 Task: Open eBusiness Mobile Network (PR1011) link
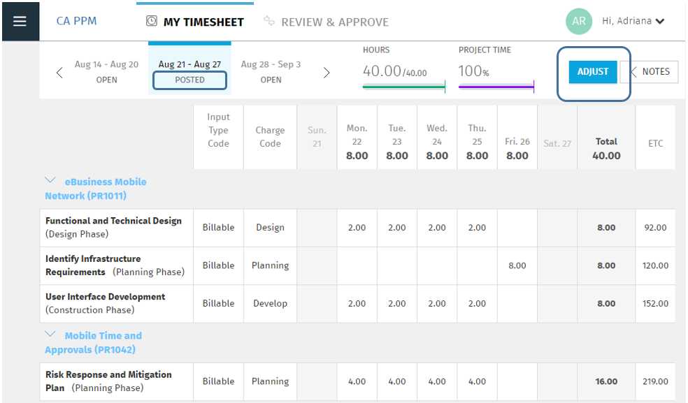click(96, 189)
